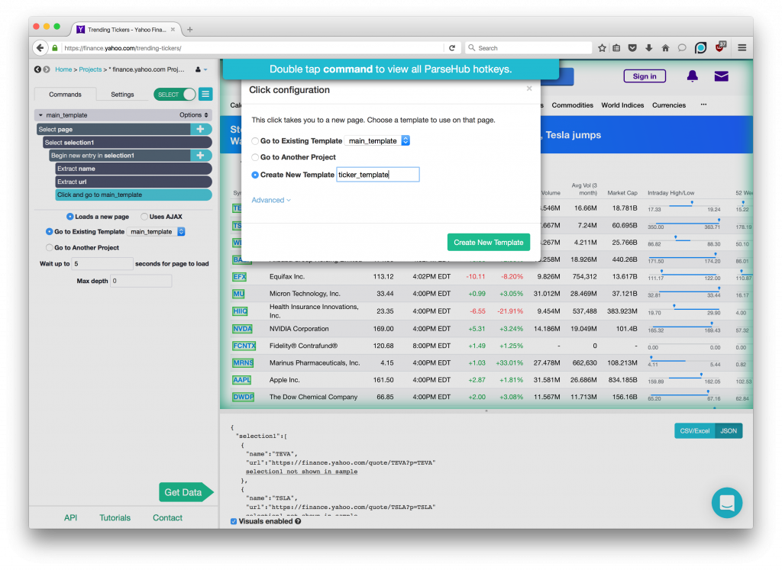Switch results view to CSV/Excel
The image size is (782, 570).
(695, 431)
